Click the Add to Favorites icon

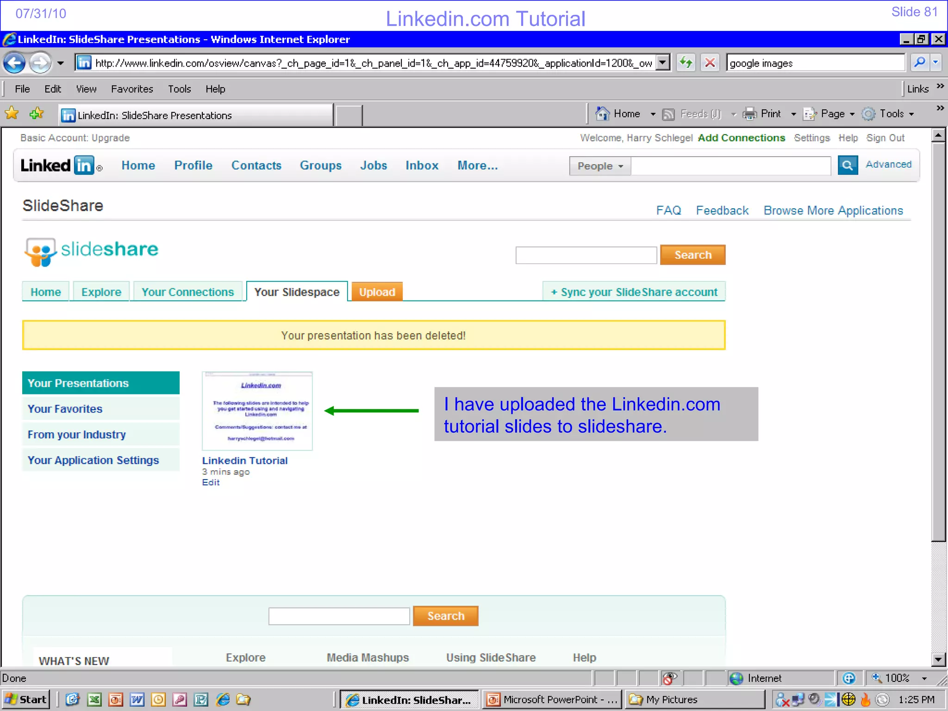click(x=37, y=113)
